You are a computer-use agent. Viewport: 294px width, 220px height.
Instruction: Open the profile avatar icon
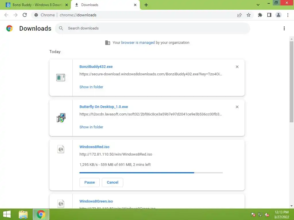(278, 15)
